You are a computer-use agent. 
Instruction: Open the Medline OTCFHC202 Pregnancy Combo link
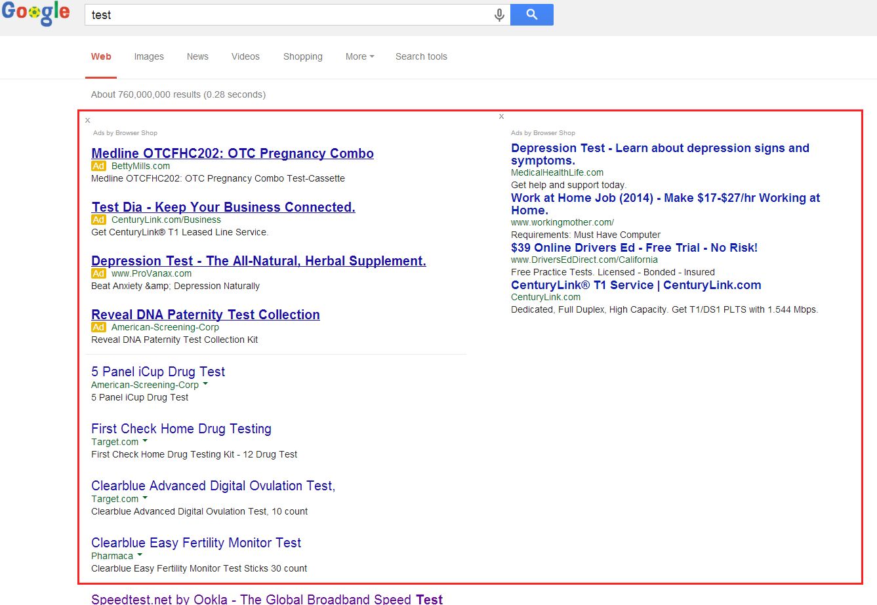(232, 153)
